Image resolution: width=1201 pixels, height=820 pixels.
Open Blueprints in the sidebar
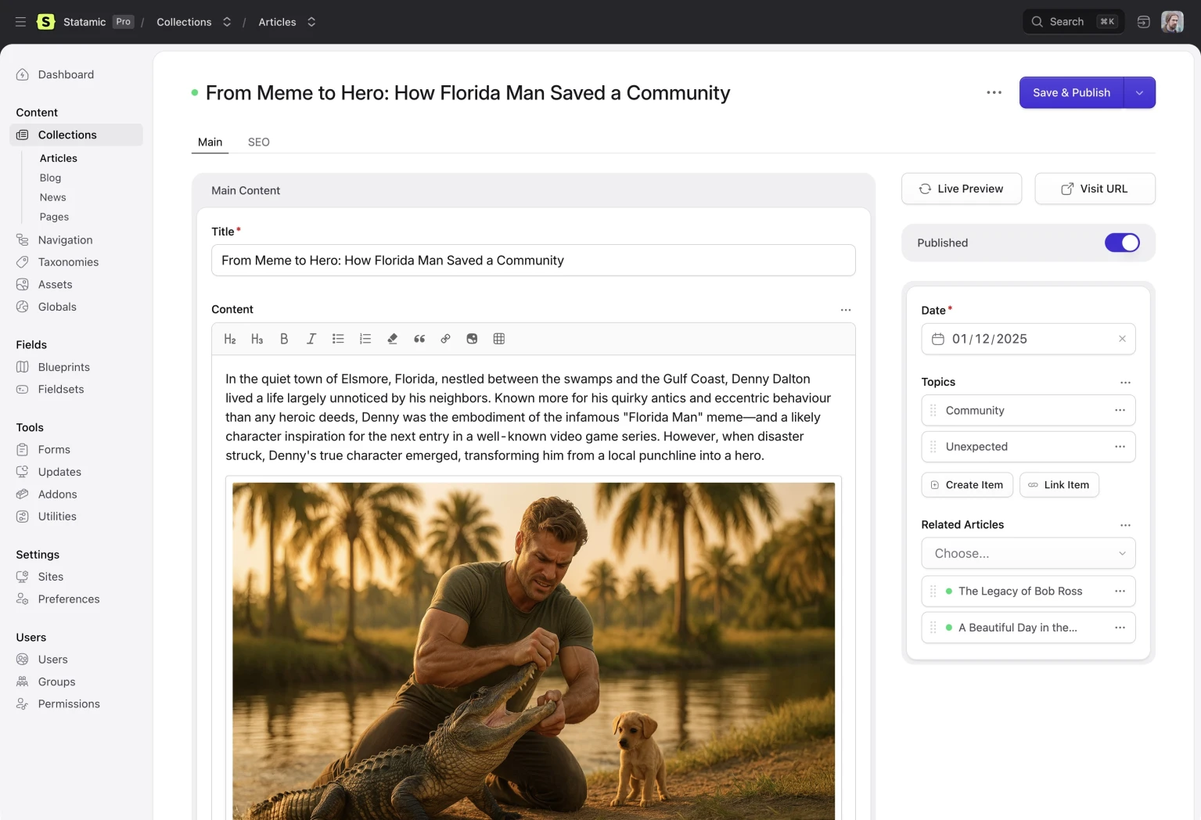pyautogui.click(x=63, y=367)
